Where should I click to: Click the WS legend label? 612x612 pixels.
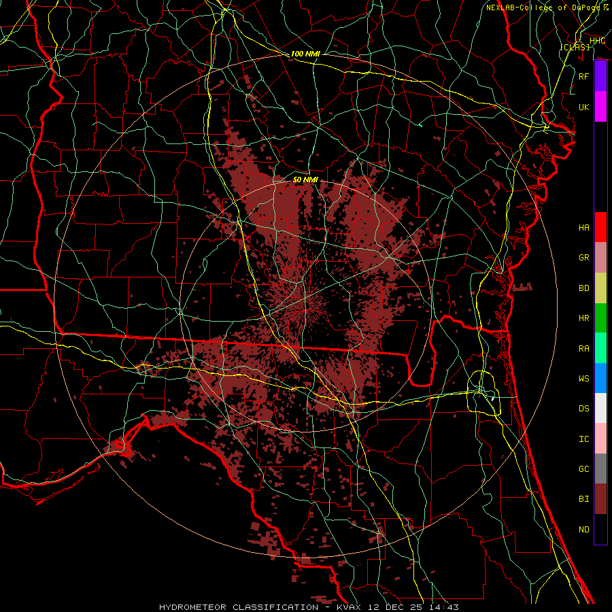[583, 379]
